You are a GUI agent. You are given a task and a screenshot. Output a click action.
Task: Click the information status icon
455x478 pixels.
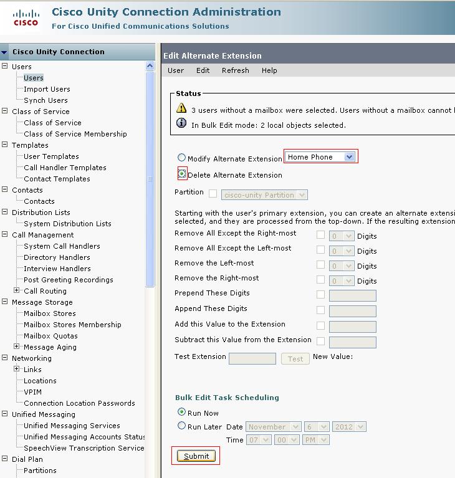tap(181, 123)
